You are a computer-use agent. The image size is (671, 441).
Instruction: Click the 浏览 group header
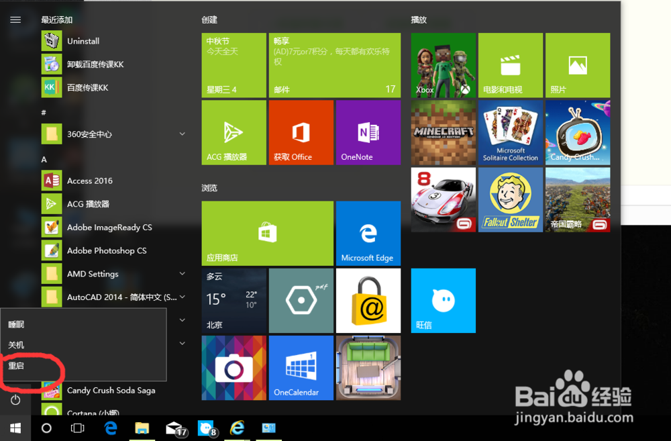(x=209, y=188)
